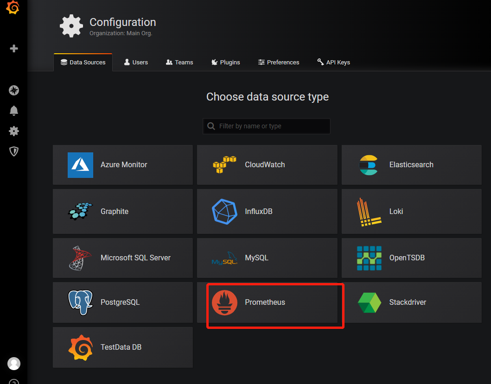Click the search magnifier icon in filter
Screen dimensions: 491x384
(x=211, y=126)
